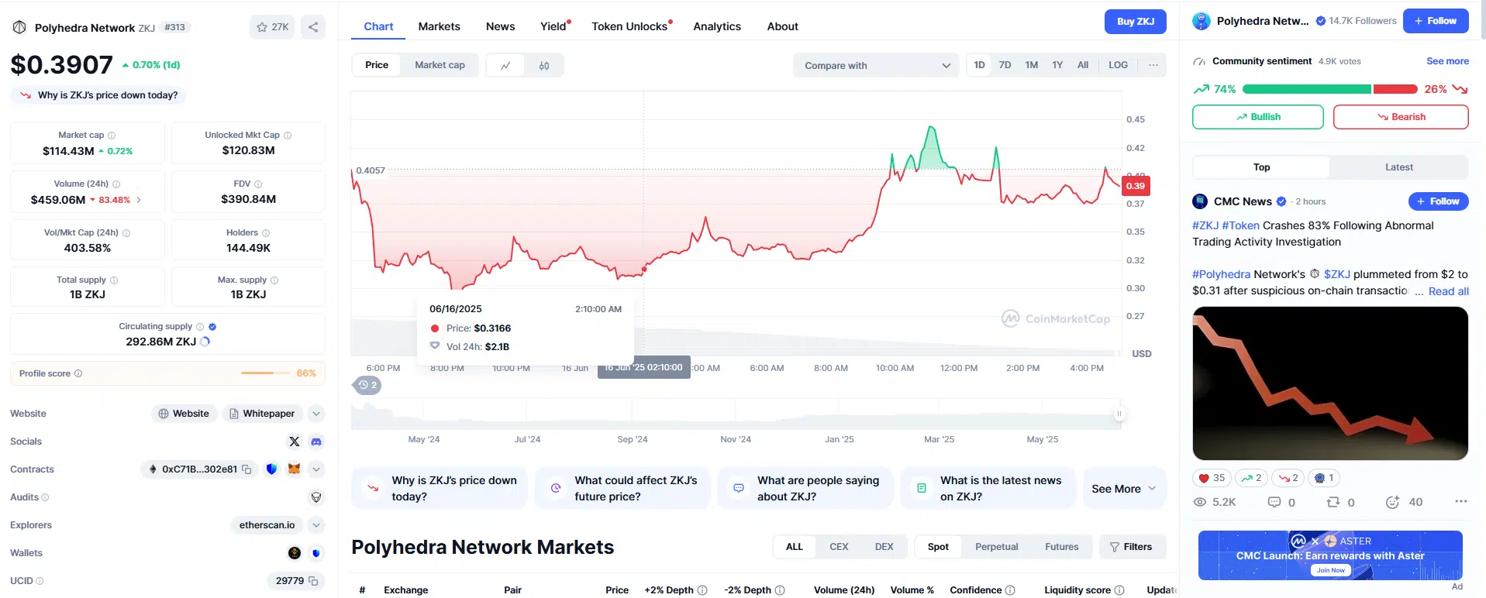Set chart range to All
This screenshot has height=598, width=1486.
(x=1083, y=65)
